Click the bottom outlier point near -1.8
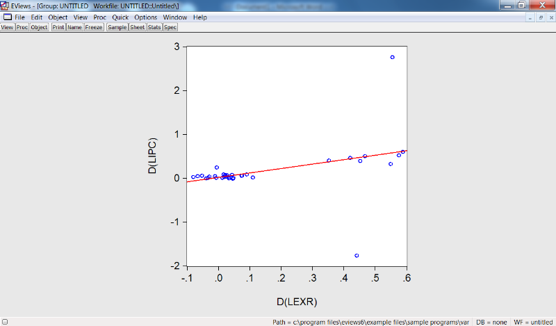 [x=357, y=255]
